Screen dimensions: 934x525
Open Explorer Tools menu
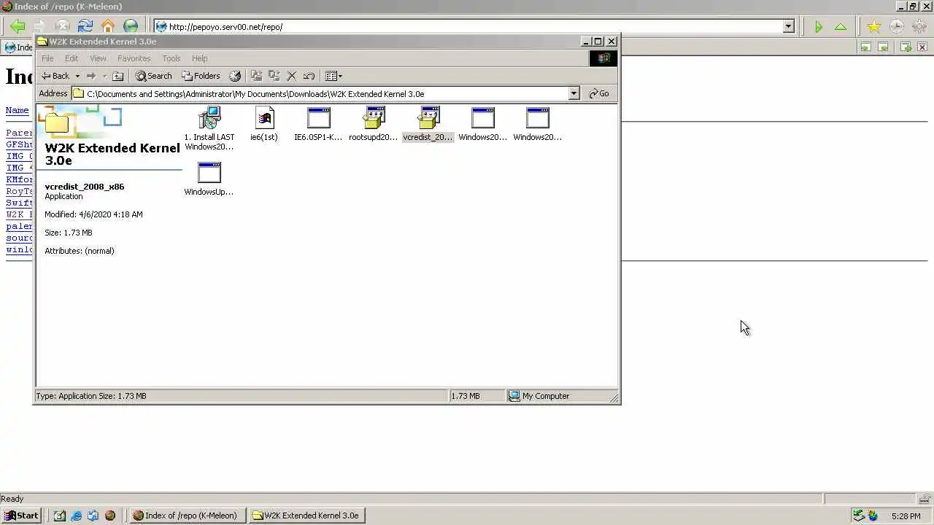(x=171, y=58)
